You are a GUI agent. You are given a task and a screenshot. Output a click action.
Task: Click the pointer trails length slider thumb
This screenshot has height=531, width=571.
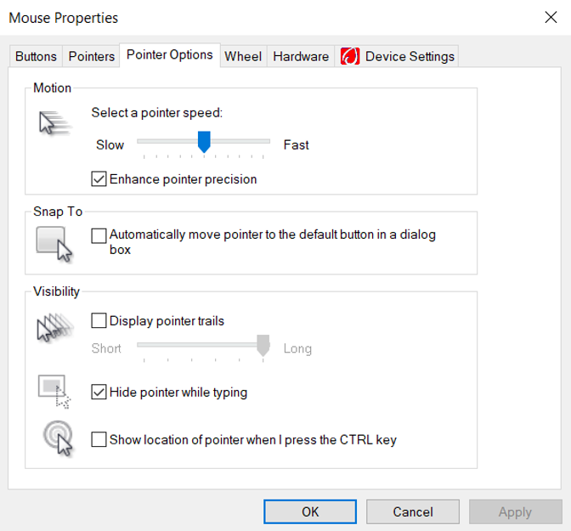[x=263, y=346]
